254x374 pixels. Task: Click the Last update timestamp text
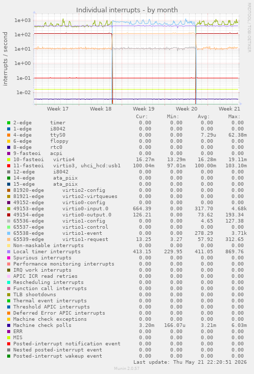[x=190, y=362]
